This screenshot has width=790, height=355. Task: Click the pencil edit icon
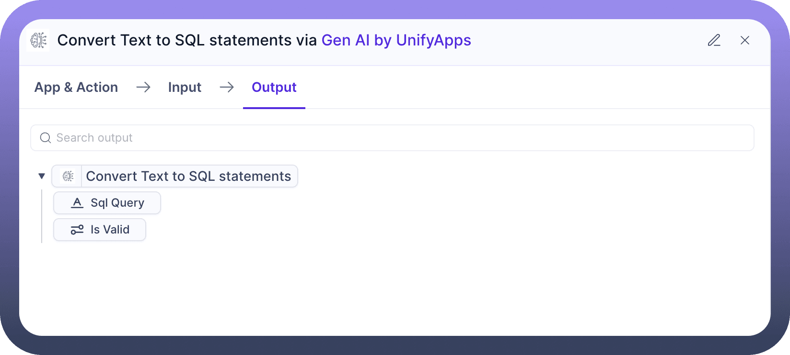714,40
